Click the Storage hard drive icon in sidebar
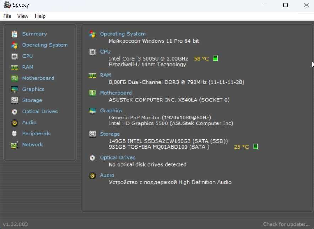Viewport: 314px width, 229px height. (15, 100)
